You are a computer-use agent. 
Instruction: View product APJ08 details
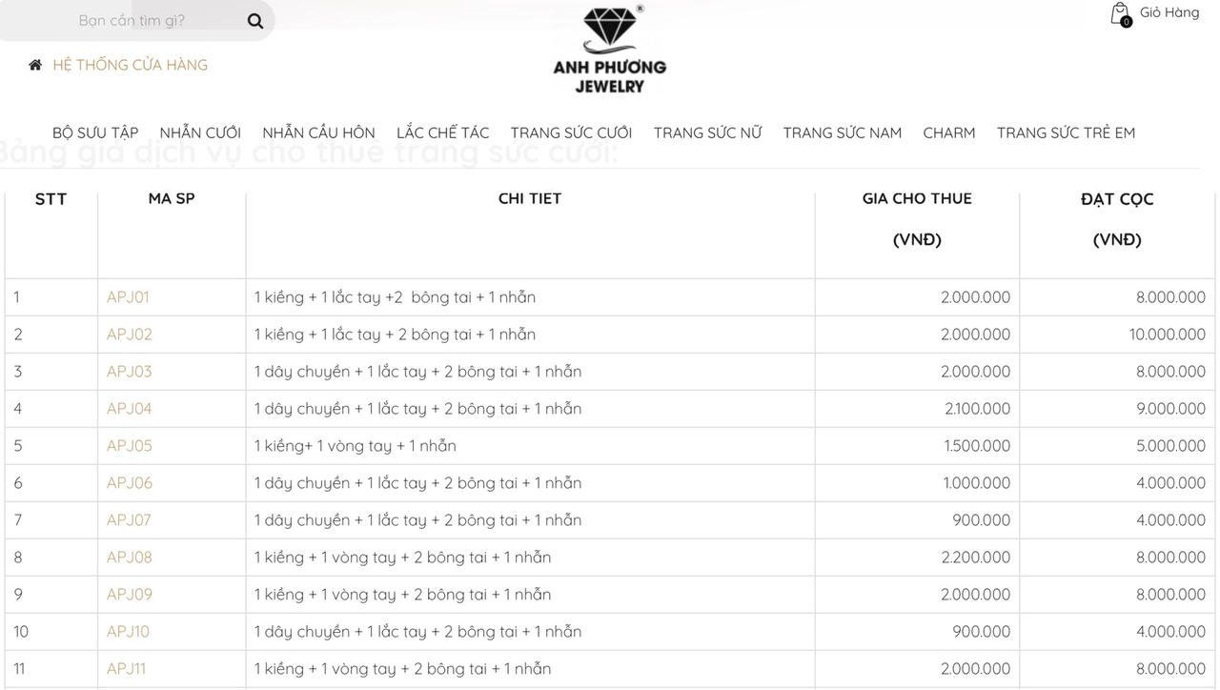[129, 558]
